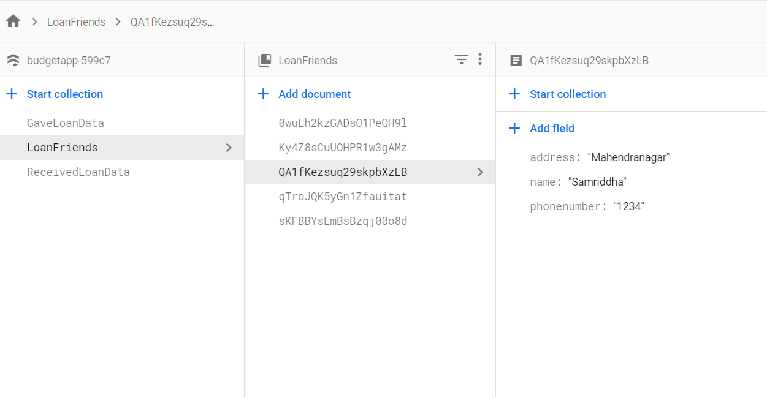Image resolution: width=767 pixels, height=397 pixels.
Task: Open document sKFBBYsLmBsBzqj00o8d
Action: pyautogui.click(x=343, y=221)
